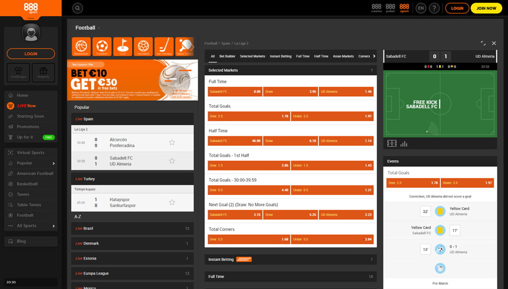Expand the Full Time section with 18 markets

[291, 277]
